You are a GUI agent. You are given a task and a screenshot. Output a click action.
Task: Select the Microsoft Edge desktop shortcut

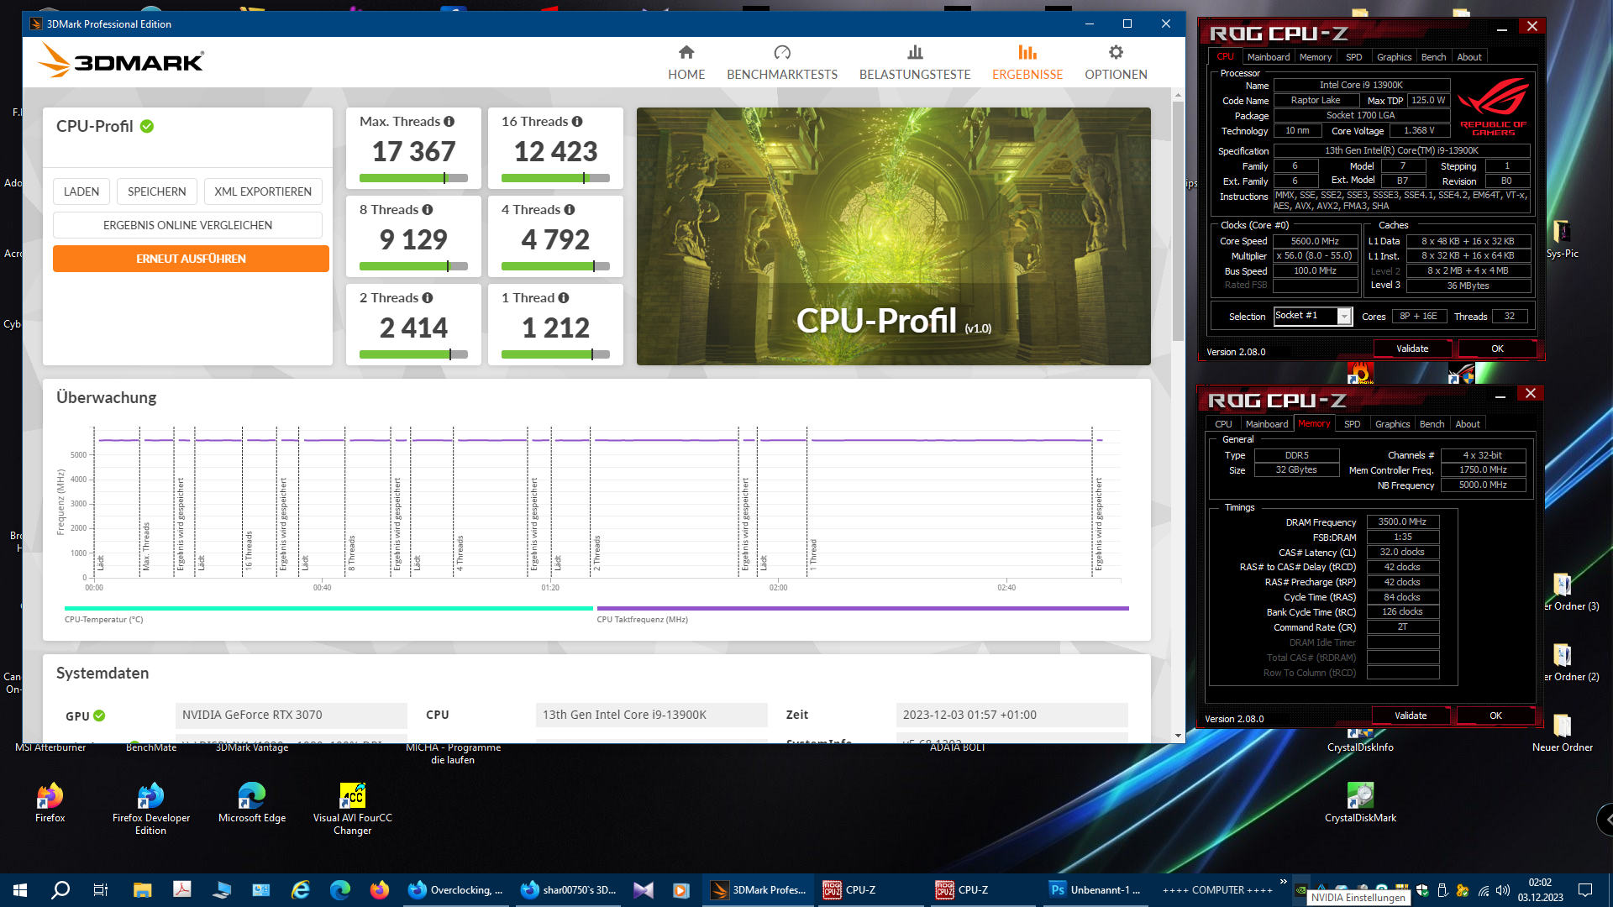pyautogui.click(x=252, y=803)
